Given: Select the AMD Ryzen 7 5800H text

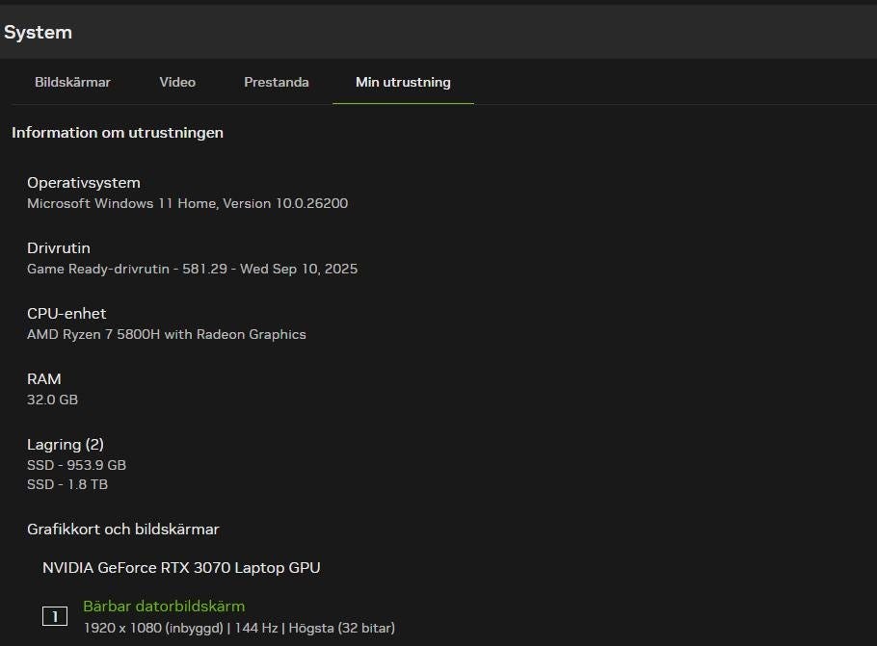Looking at the screenshot, I should click(167, 334).
